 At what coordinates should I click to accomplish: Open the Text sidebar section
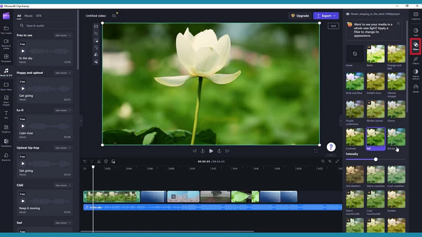click(x=6, y=114)
